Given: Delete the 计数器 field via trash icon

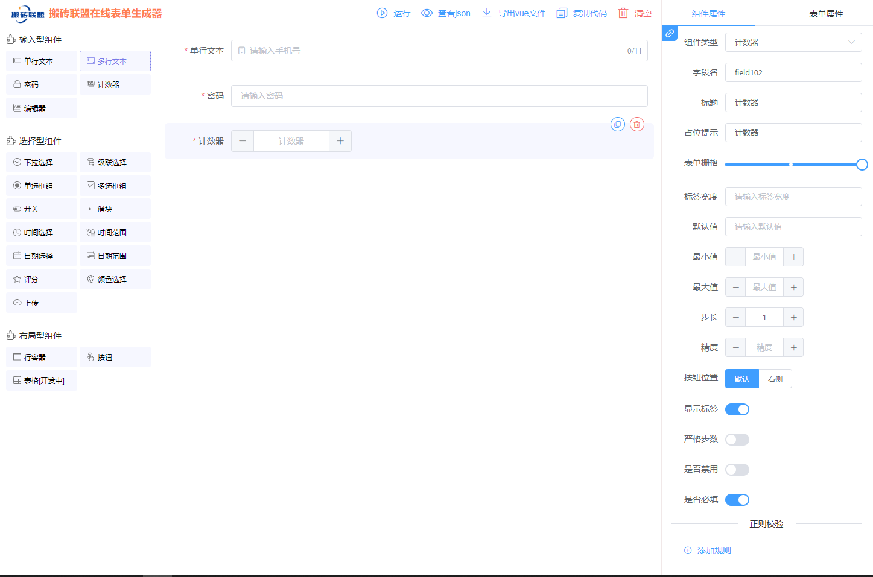Looking at the screenshot, I should click(x=636, y=124).
